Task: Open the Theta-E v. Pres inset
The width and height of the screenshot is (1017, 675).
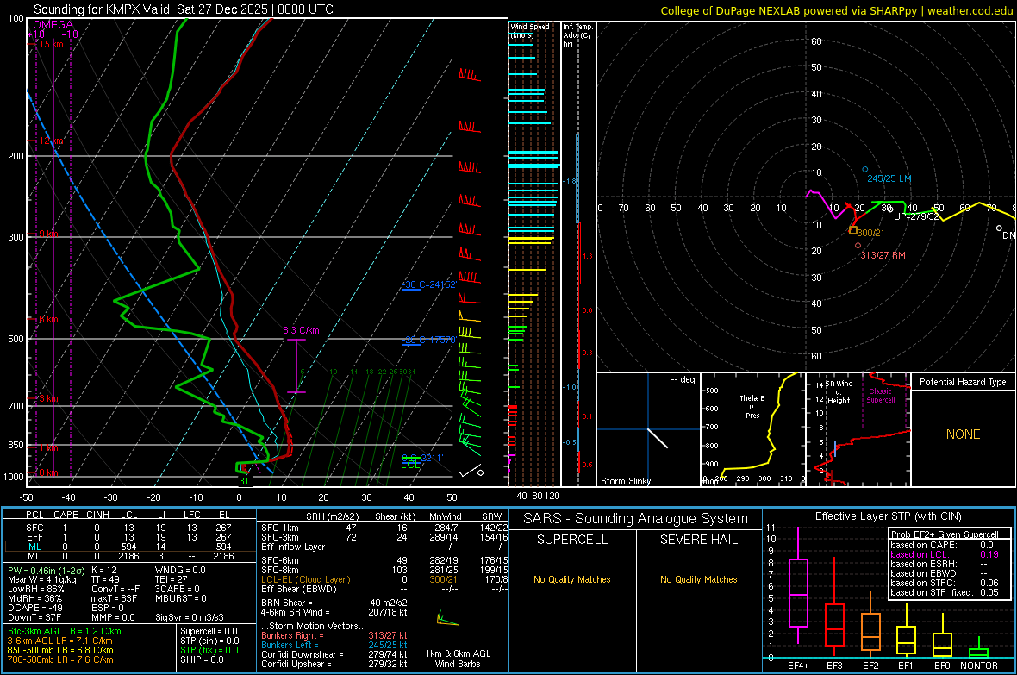Action: click(752, 429)
